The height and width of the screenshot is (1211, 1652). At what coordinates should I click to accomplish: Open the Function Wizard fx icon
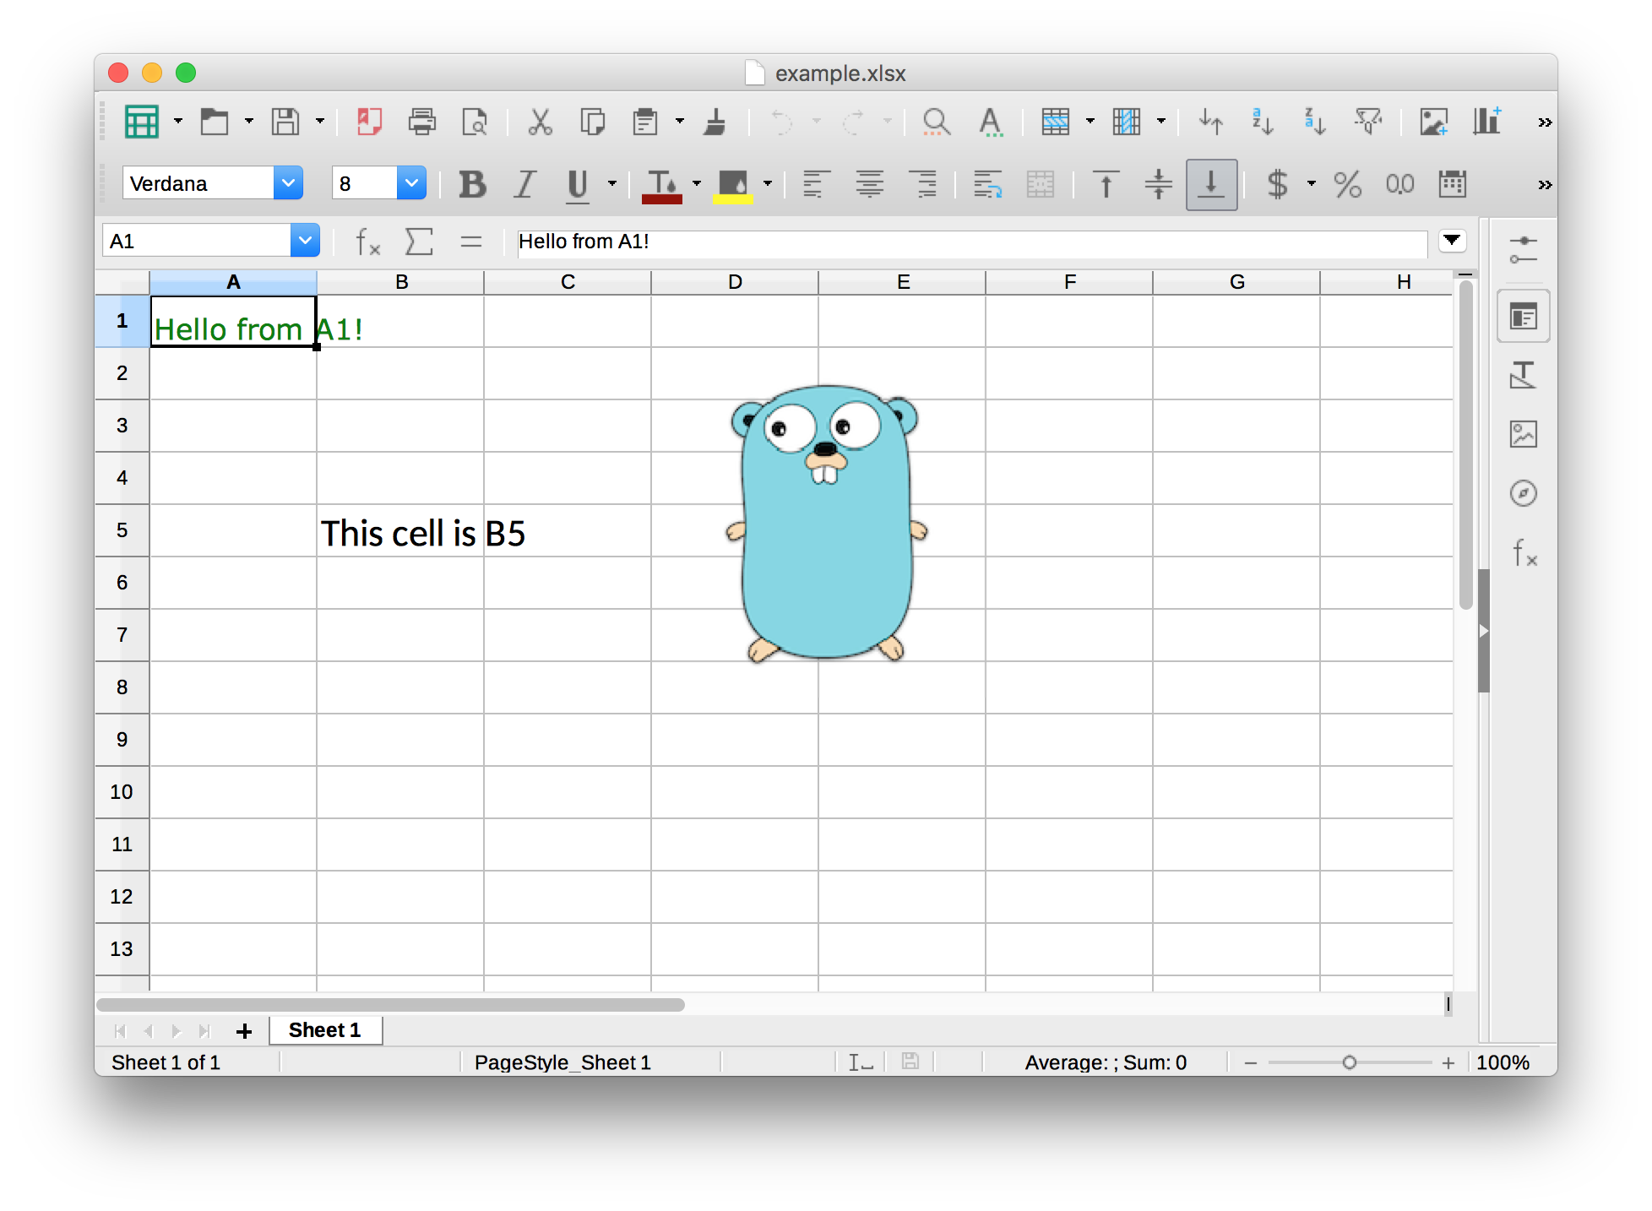point(367,242)
